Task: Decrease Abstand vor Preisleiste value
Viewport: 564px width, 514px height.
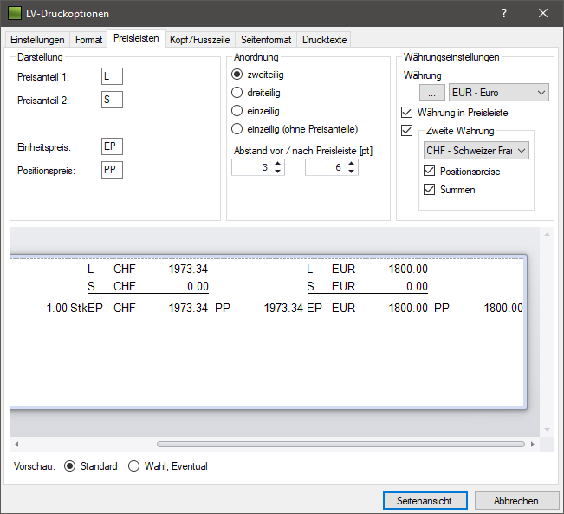Action: coord(278,172)
